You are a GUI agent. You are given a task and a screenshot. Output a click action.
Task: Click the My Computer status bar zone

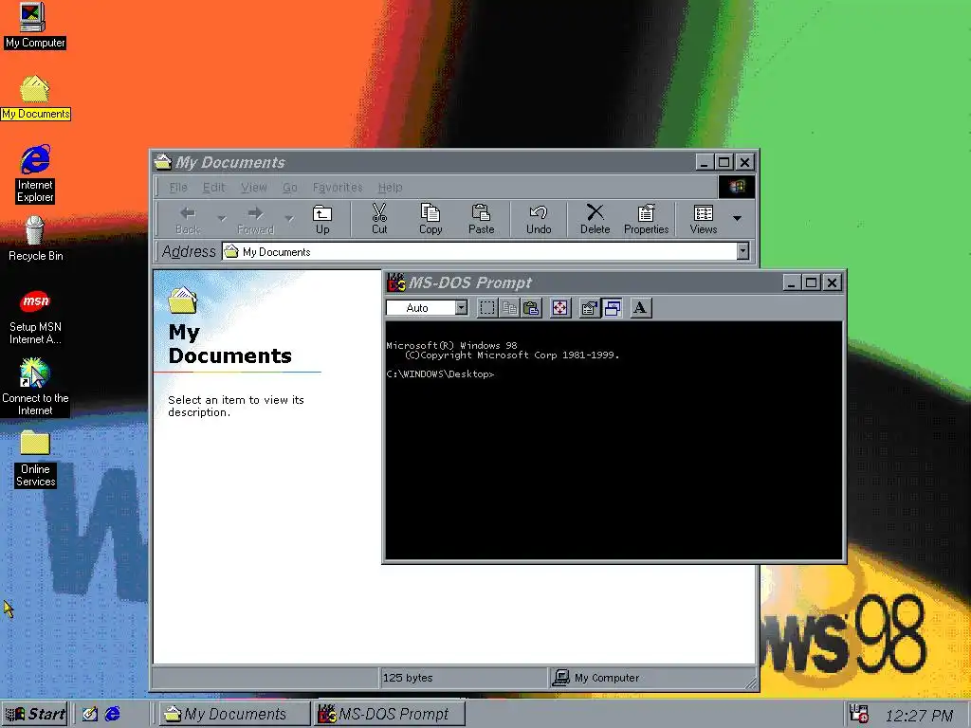coord(650,678)
